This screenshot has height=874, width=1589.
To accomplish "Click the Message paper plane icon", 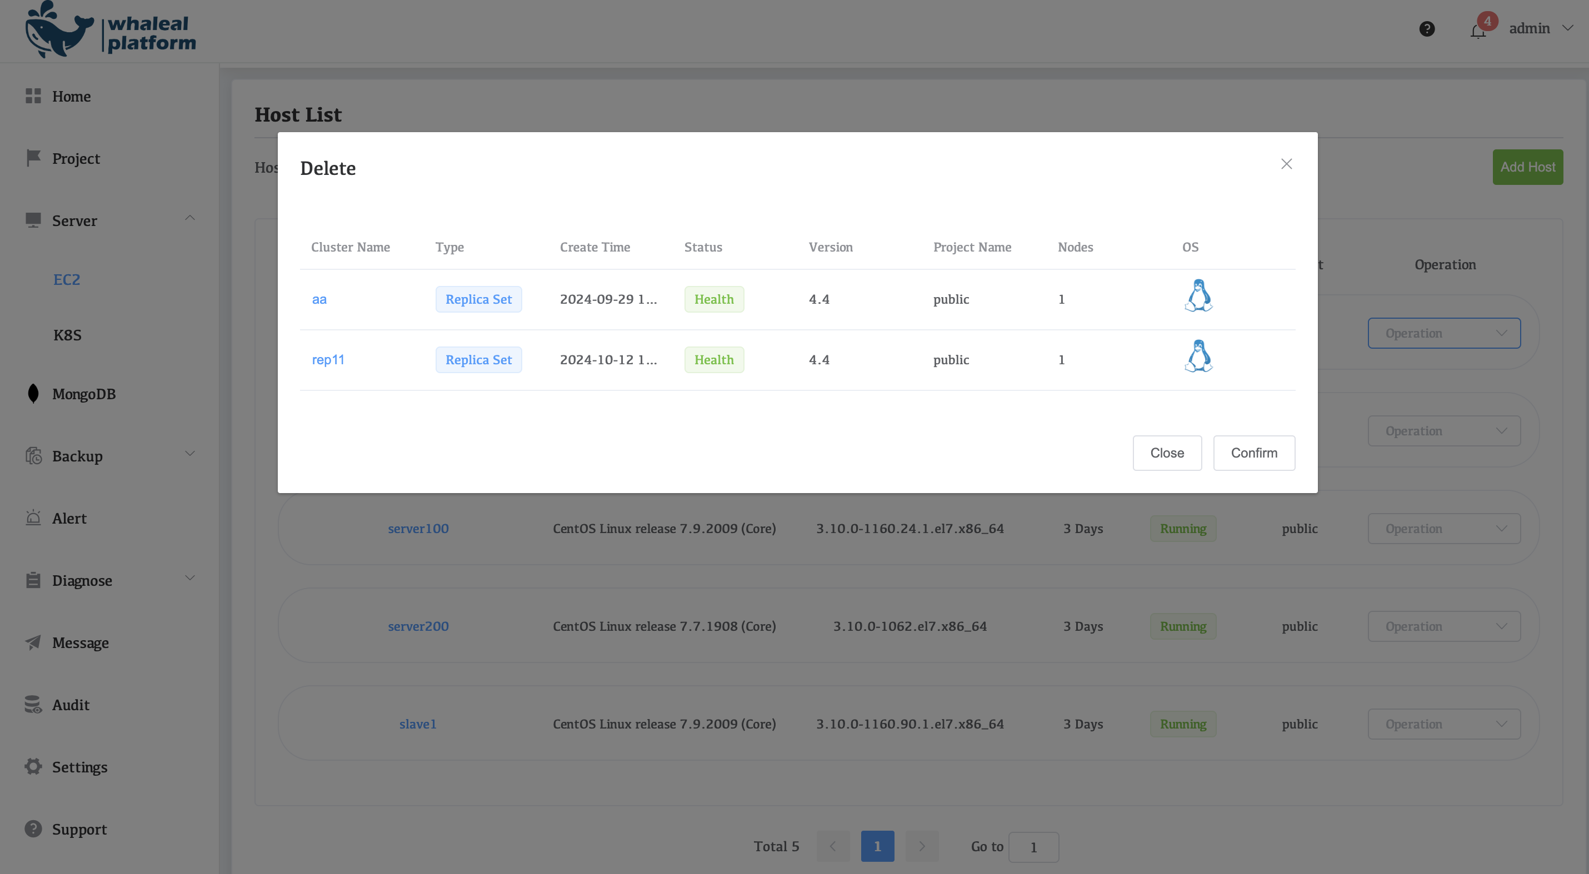I will (33, 642).
